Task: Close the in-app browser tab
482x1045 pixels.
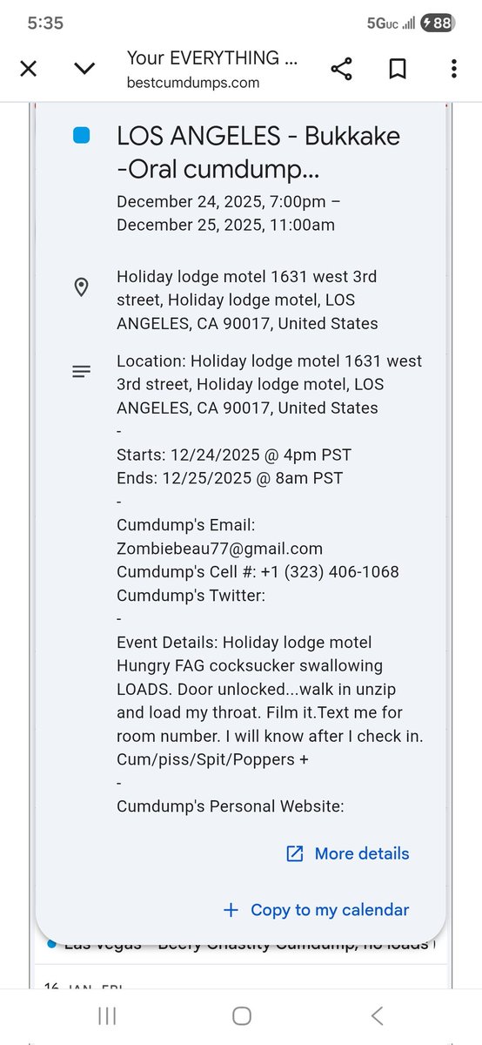Action: [x=28, y=69]
